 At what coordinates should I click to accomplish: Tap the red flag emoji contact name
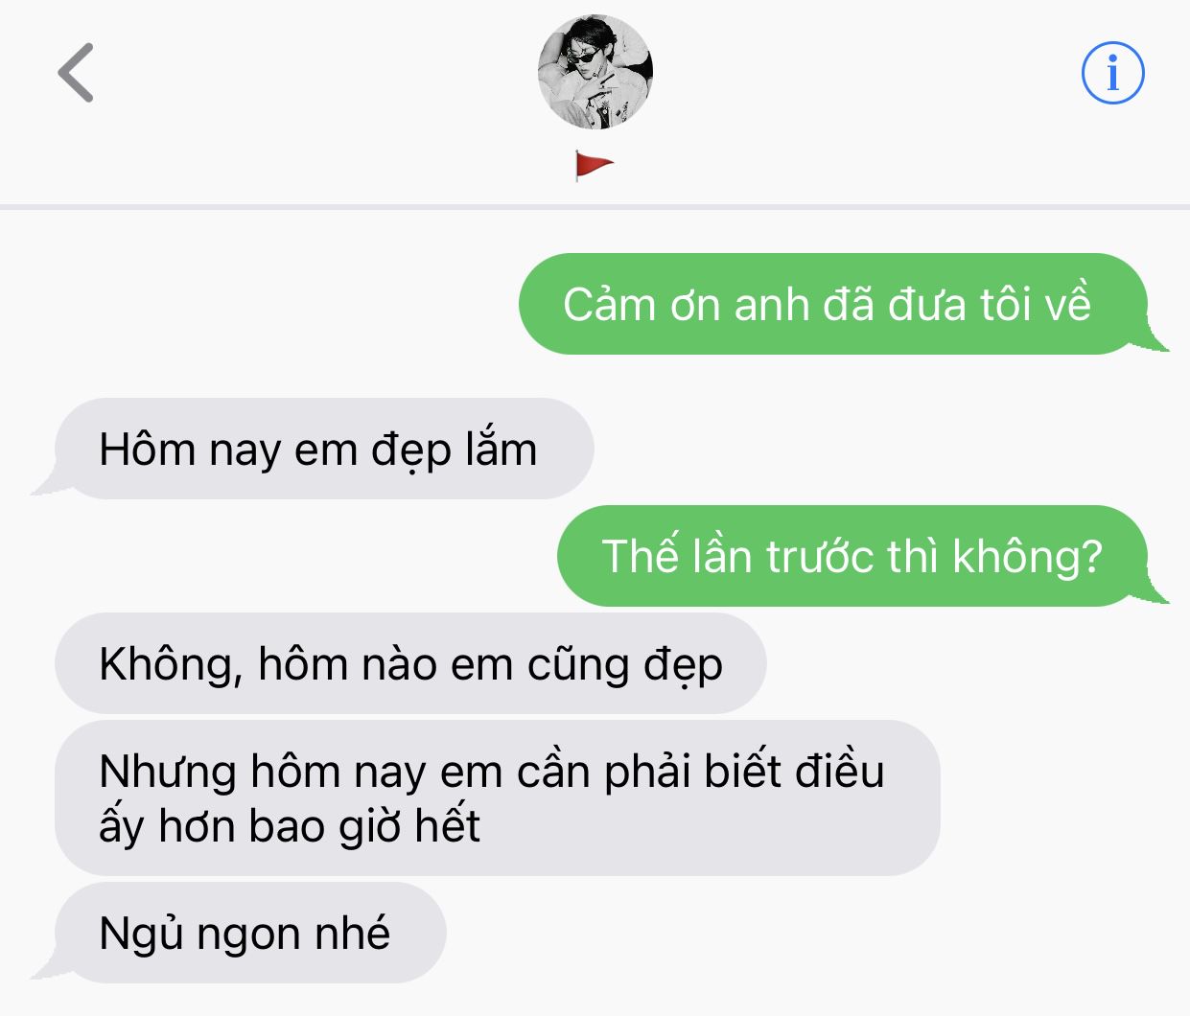point(594,166)
